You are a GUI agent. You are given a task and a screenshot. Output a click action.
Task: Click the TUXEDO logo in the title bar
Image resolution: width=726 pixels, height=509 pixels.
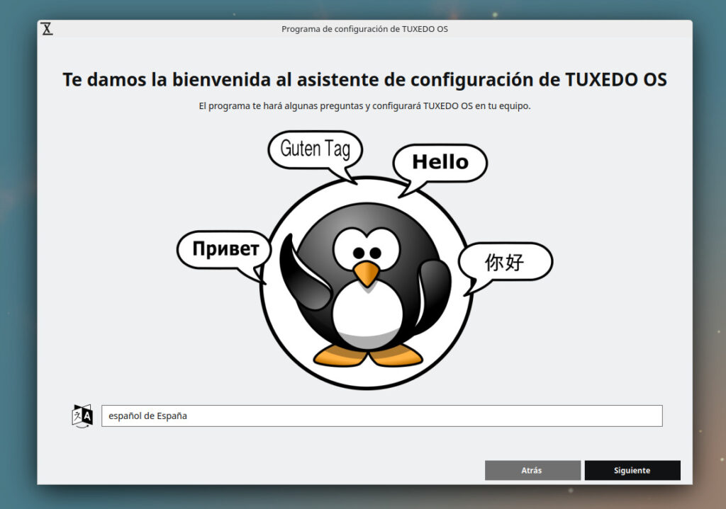click(x=48, y=28)
